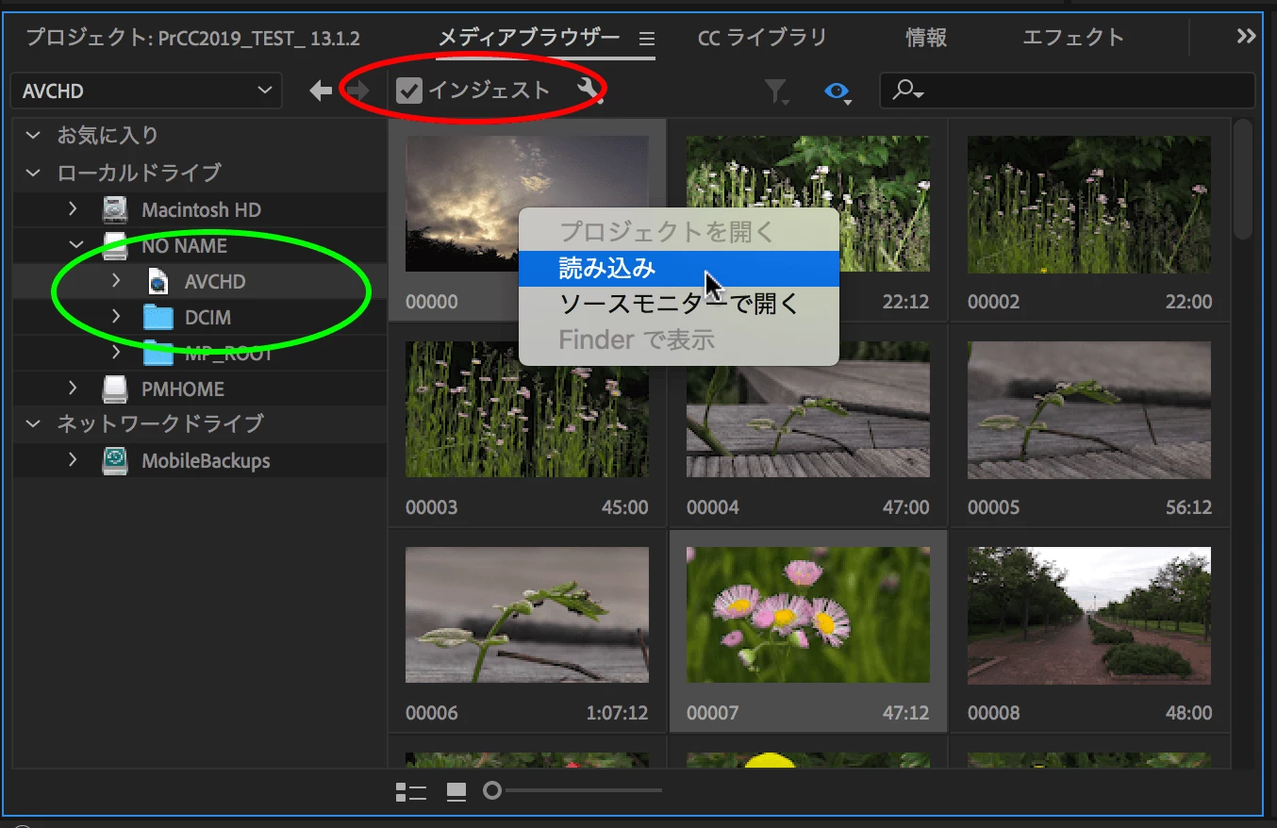This screenshot has width=1277, height=828.
Task: Click the NO NAME drive icon
Action: coord(115,246)
